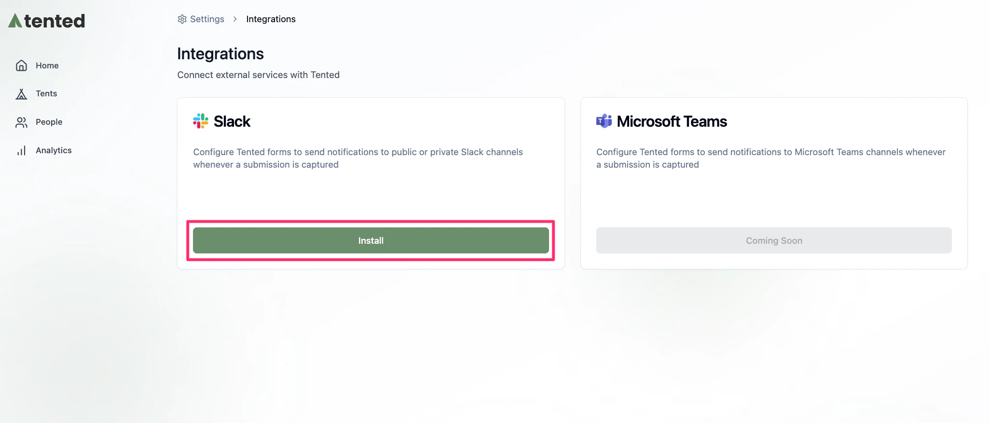This screenshot has width=990, height=423.
Task: Open the Analytics page from the sidebar
Action: click(54, 150)
